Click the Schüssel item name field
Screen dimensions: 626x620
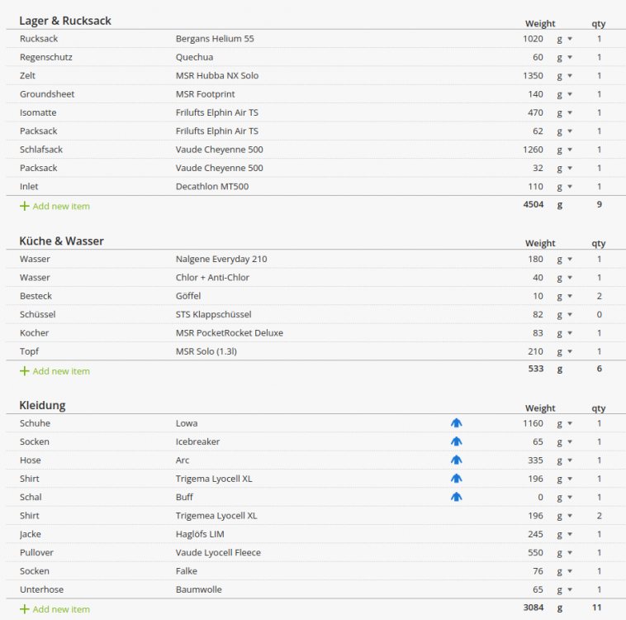tap(38, 314)
